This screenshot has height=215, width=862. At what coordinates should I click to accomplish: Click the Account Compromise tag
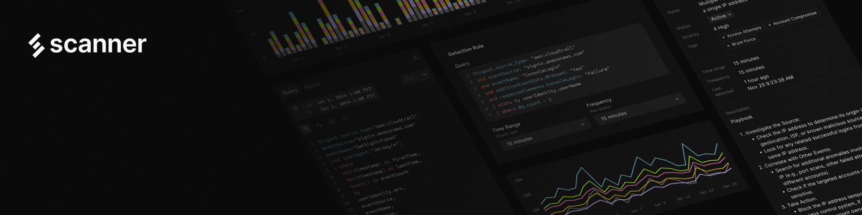tap(792, 19)
